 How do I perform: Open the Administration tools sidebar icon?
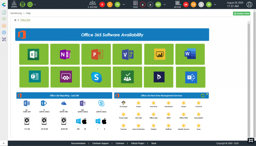[x=4, y=39]
